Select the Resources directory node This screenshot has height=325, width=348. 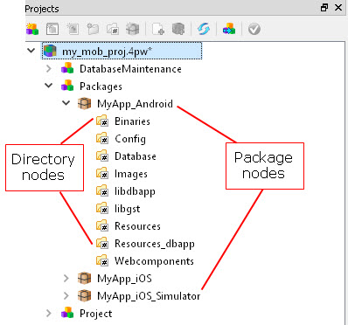(x=137, y=226)
